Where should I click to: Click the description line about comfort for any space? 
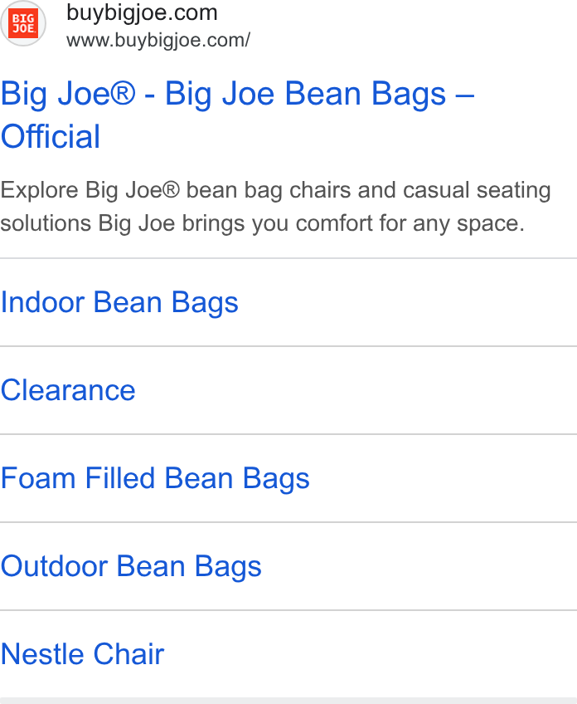click(262, 223)
